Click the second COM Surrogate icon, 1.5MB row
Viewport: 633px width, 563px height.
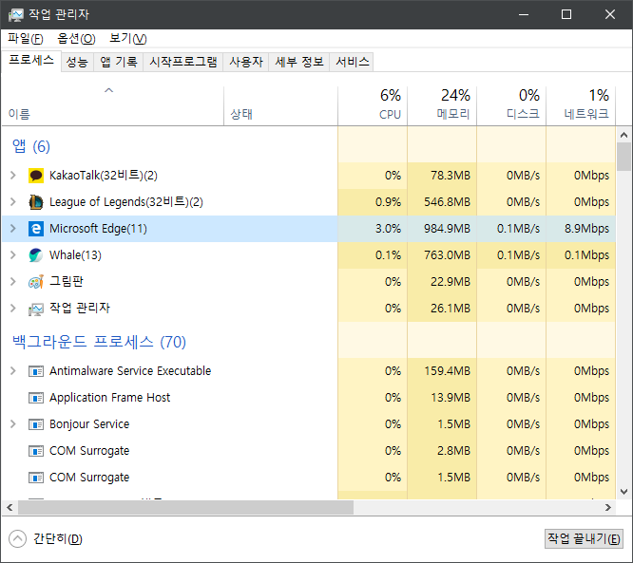click(36, 478)
